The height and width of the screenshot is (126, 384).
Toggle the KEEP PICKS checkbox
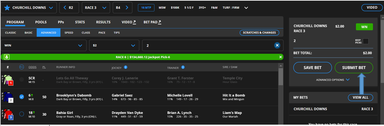[366, 41]
